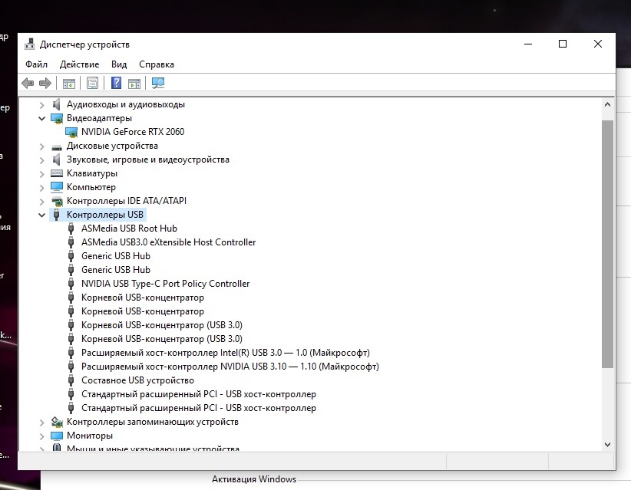Click the Звуковые, игровые и видеоустройства icon

coord(57,159)
